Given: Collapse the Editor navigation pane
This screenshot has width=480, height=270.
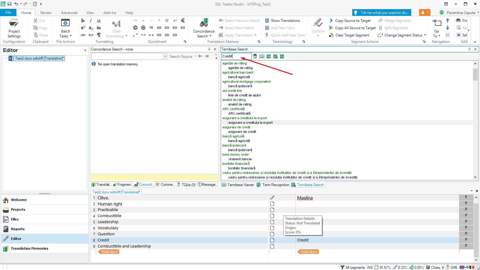Looking at the screenshot, I should (x=85, y=50).
